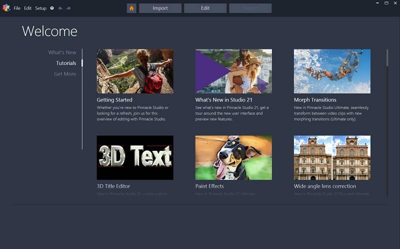Open the help question mark icon

(52, 8)
